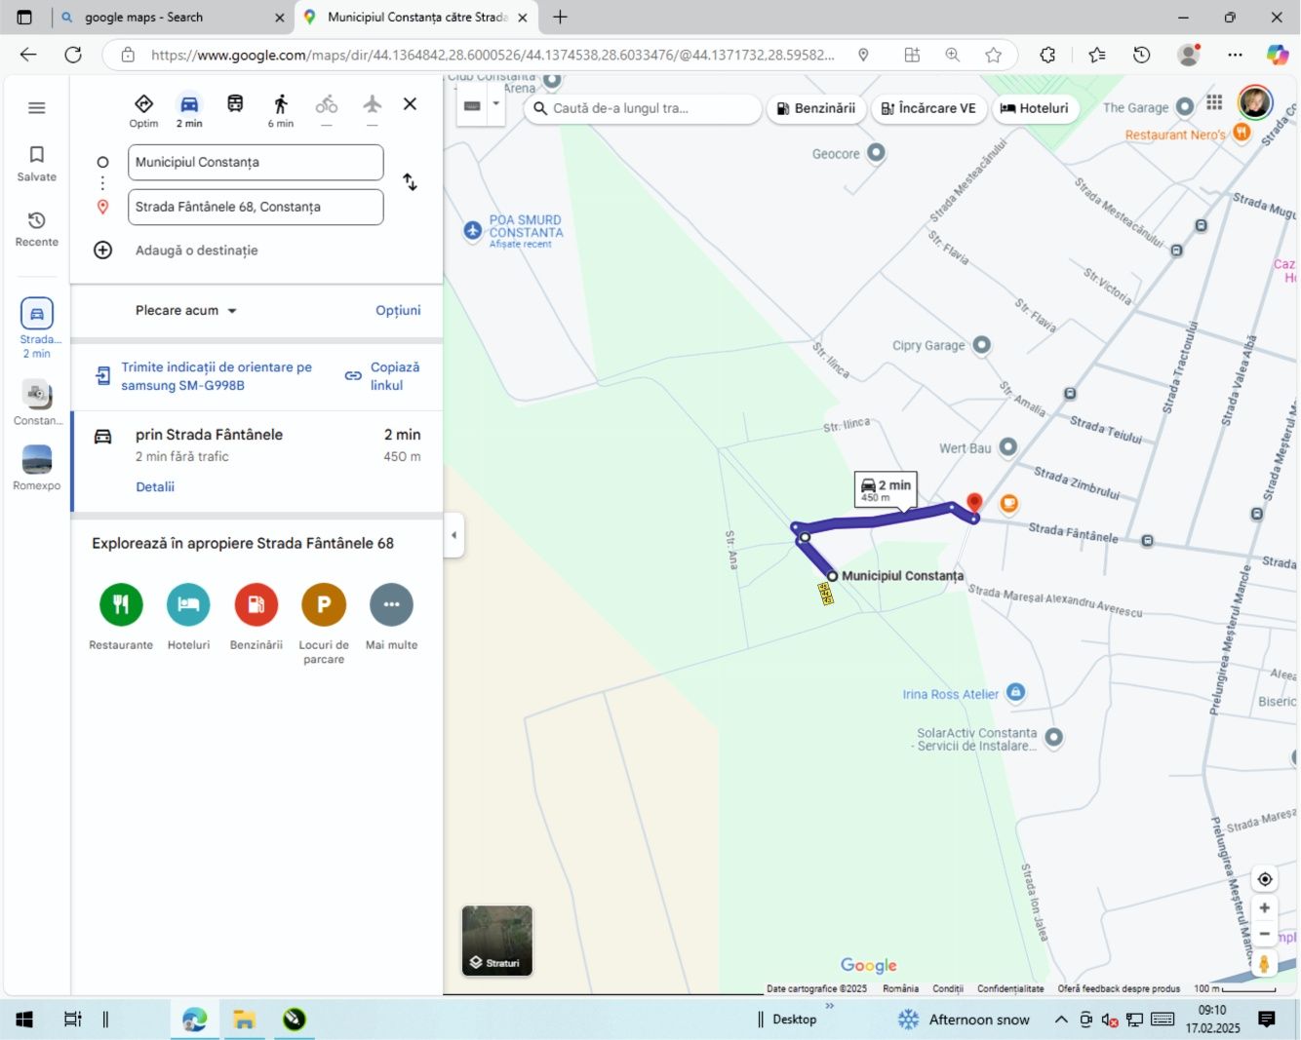The width and height of the screenshot is (1301, 1040).
Task: Filter by Benzinării chip
Action: [x=815, y=108]
